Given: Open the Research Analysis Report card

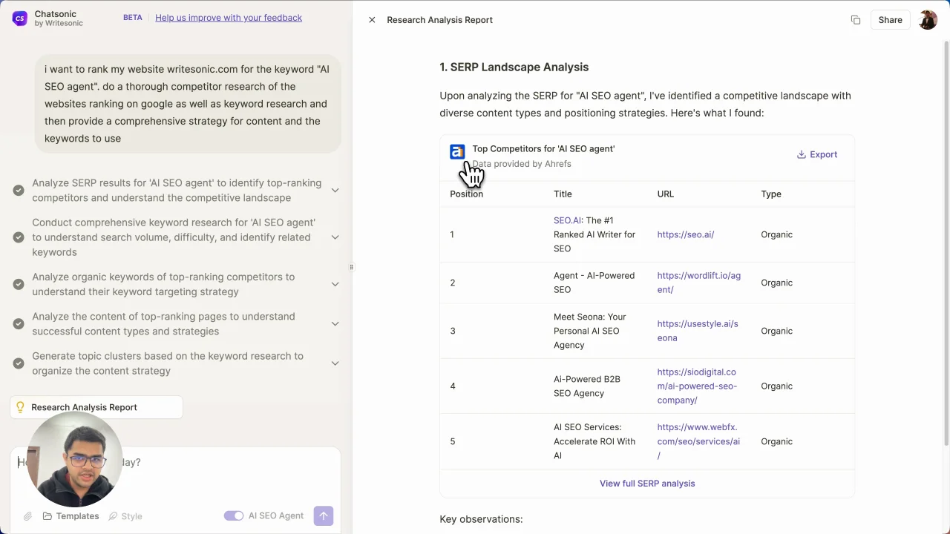Looking at the screenshot, I should [x=96, y=407].
